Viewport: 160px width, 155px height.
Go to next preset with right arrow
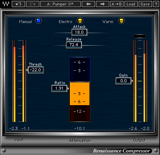click(103, 4)
